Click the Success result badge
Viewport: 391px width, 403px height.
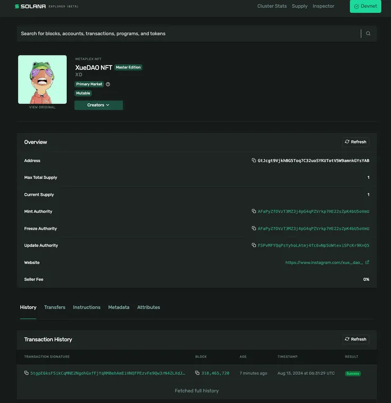353,373
